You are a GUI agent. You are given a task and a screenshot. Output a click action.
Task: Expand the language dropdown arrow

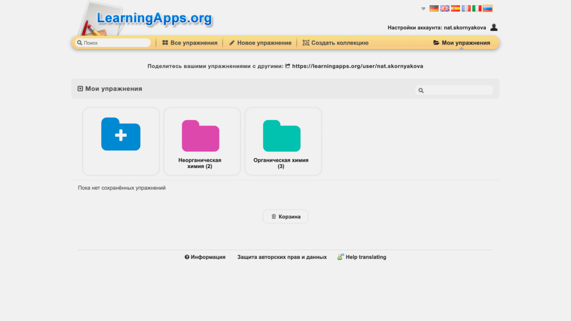pyautogui.click(x=423, y=8)
